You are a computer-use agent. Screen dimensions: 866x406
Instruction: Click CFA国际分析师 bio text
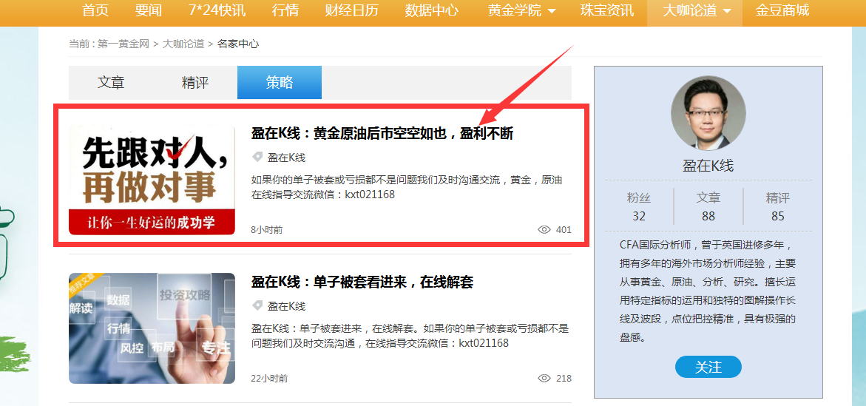point(708,291)
